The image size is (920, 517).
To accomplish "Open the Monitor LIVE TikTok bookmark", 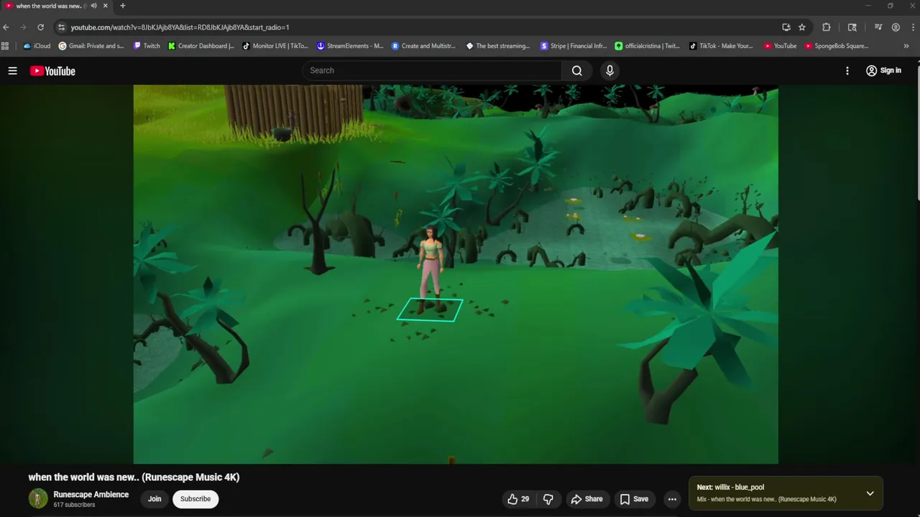I will pyautogui.click(x=275, y=46).
